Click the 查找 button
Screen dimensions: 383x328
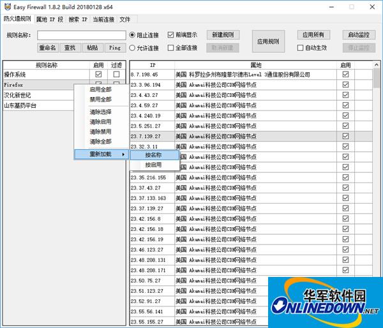[x=70, y=48]
